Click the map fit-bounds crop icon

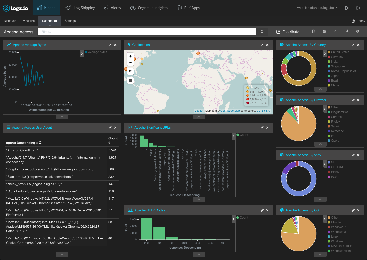click(x=130, y=71)
